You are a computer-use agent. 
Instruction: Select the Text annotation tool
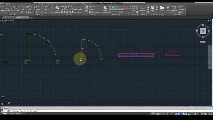[168, 8]
